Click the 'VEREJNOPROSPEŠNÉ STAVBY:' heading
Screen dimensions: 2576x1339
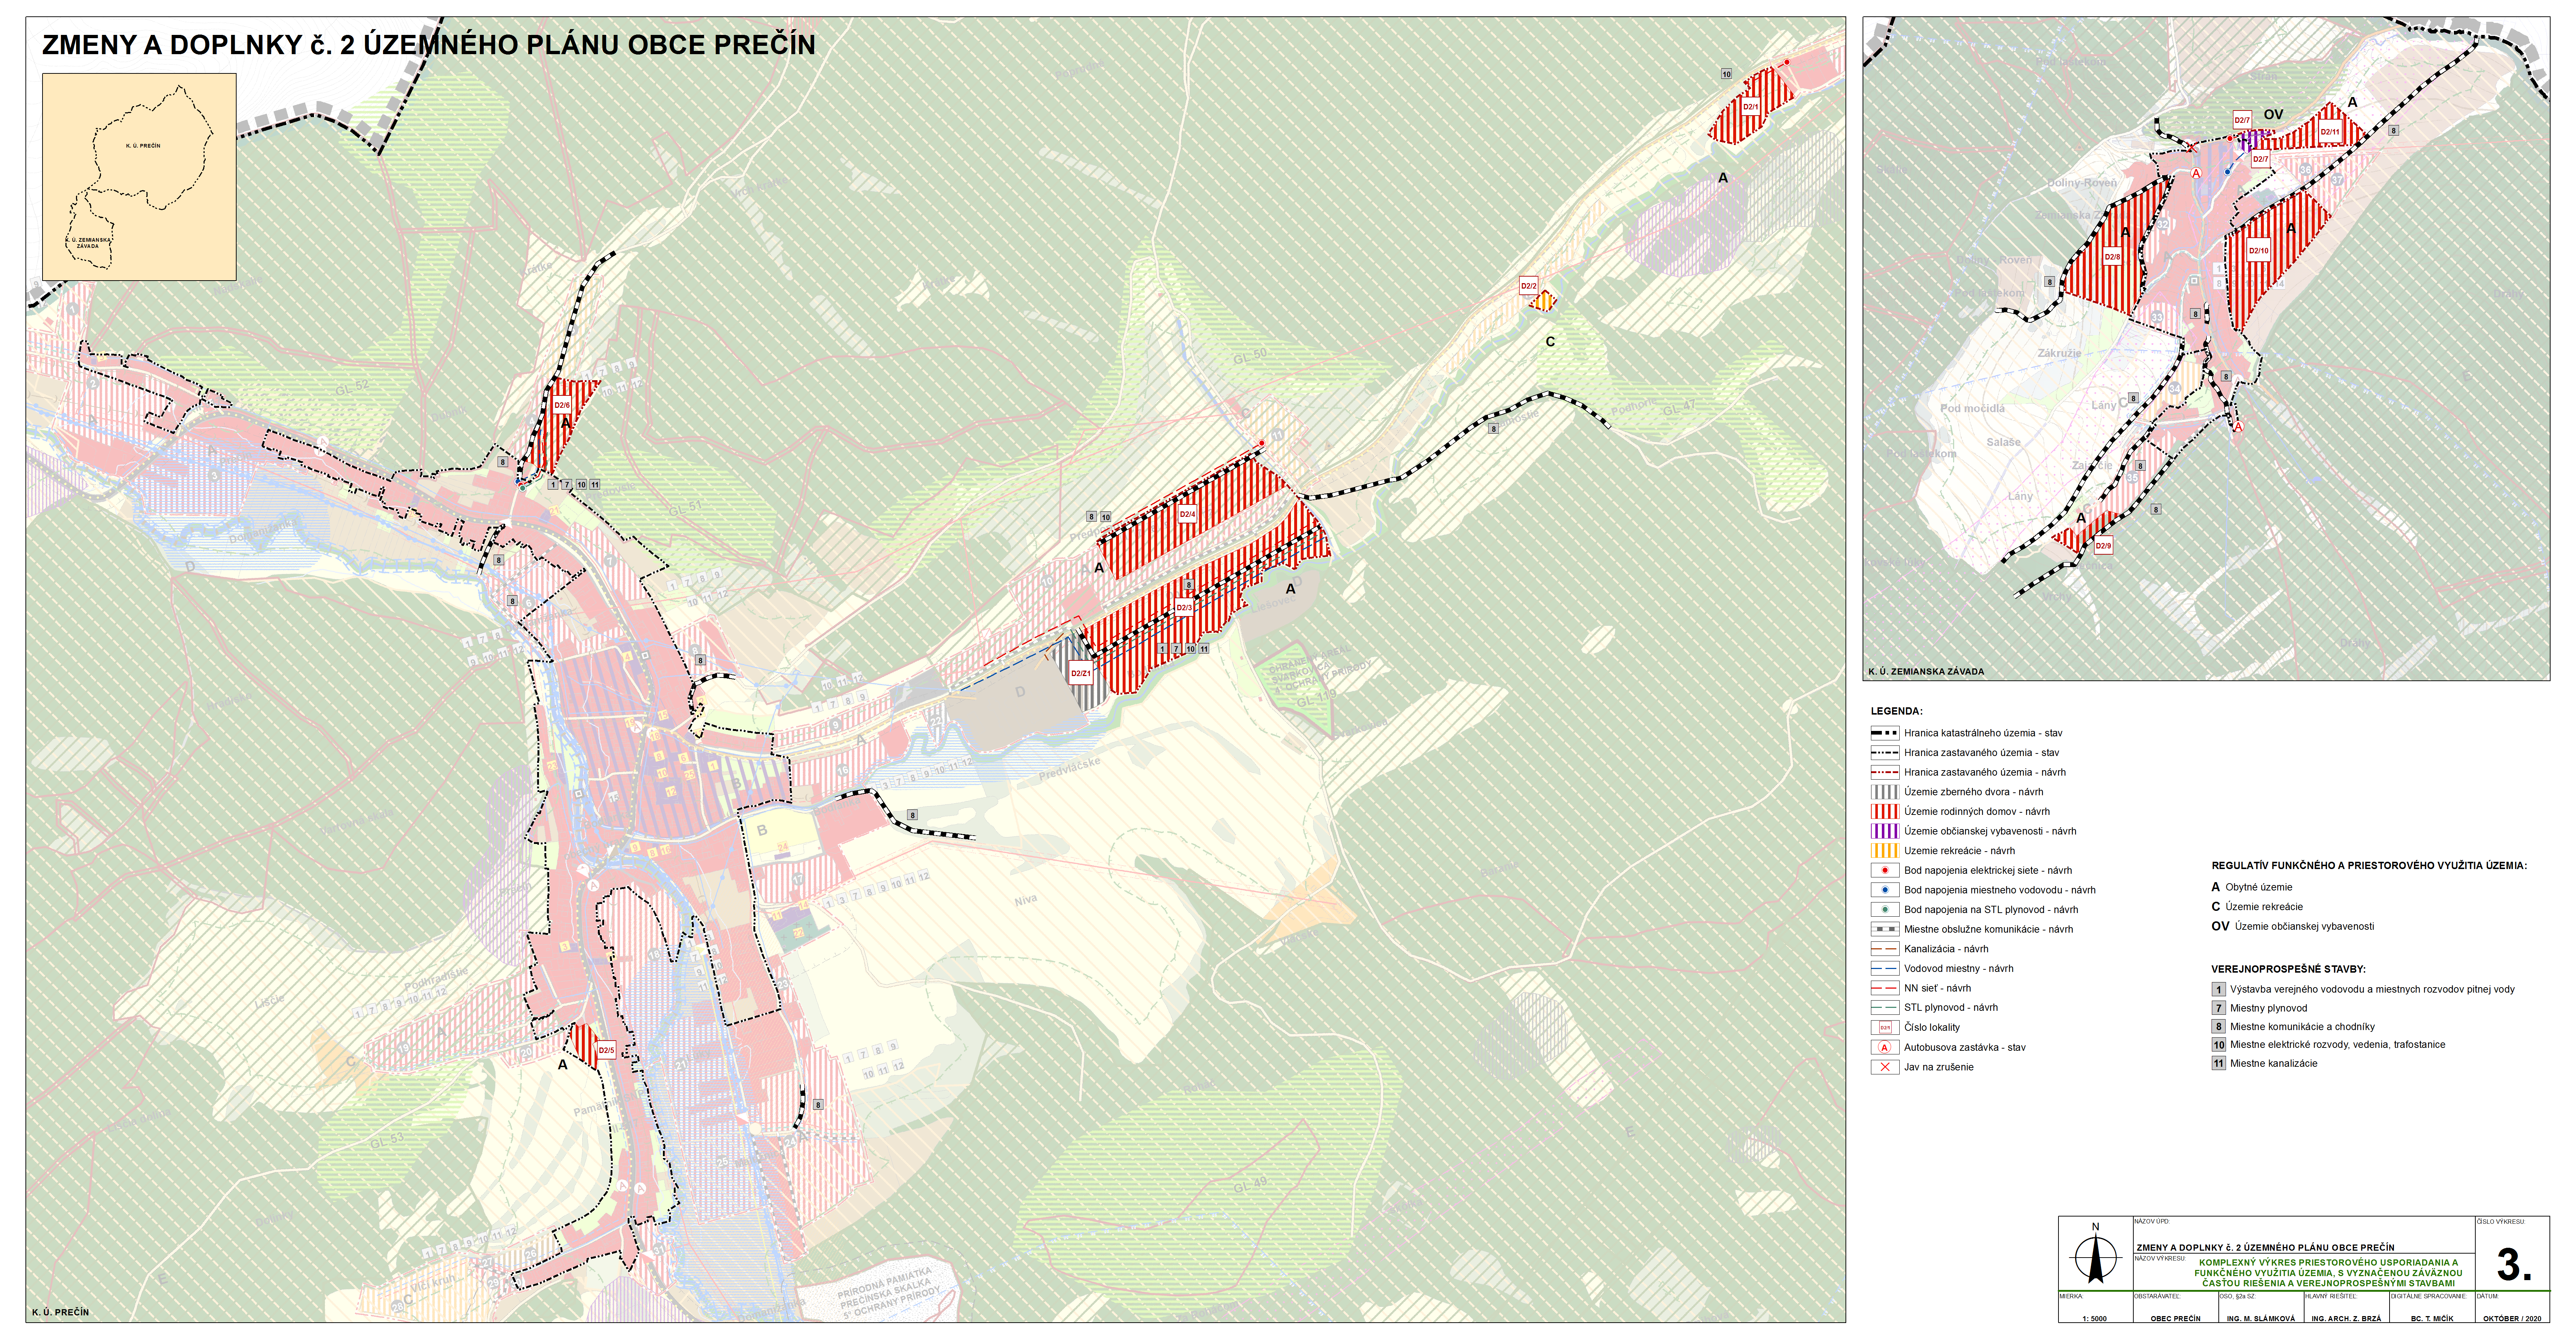(2288, 969)
